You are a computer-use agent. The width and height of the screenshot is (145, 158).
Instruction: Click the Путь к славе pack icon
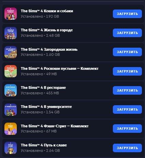tap(11, 148)
